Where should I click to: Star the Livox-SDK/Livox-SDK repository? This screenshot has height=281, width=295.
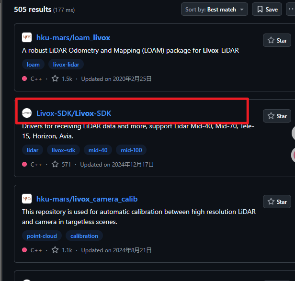(x=277, y=116)
